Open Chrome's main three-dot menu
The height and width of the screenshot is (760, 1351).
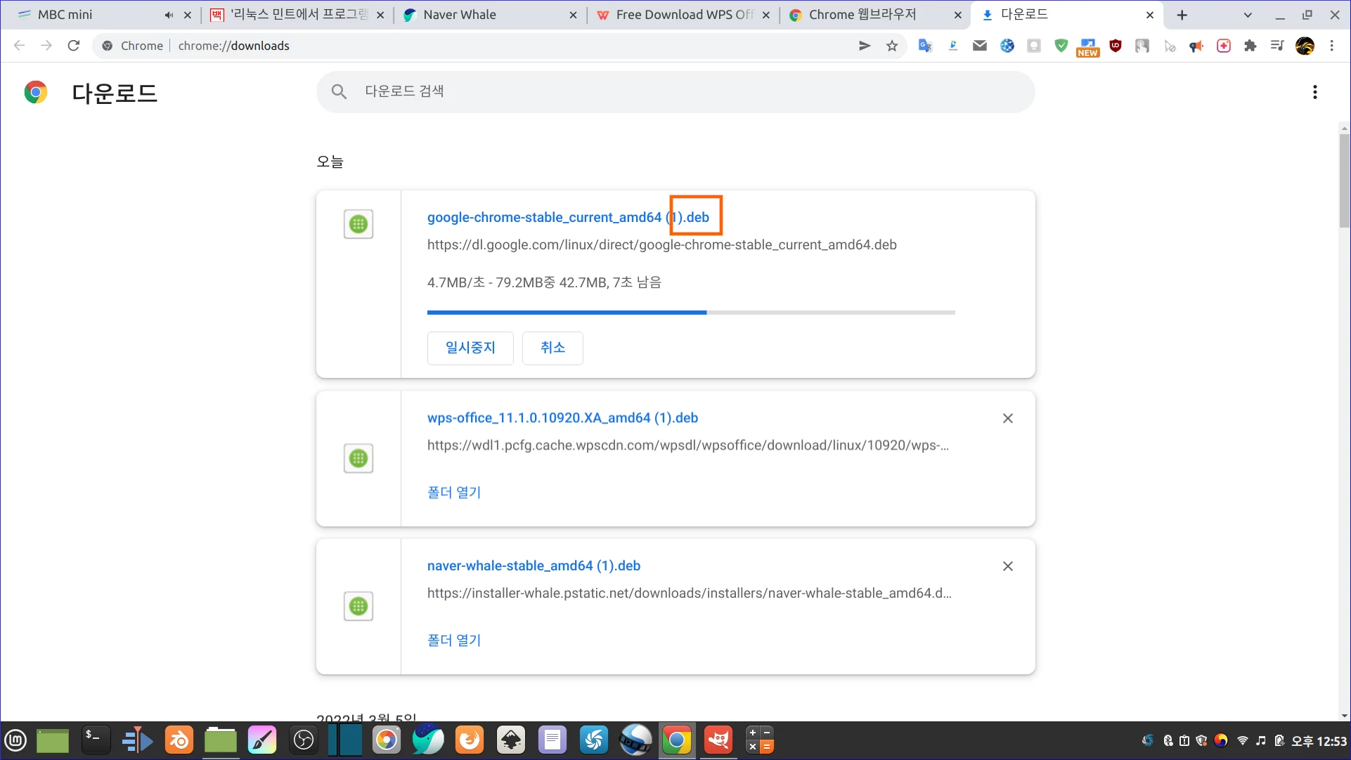(1332, 46)
